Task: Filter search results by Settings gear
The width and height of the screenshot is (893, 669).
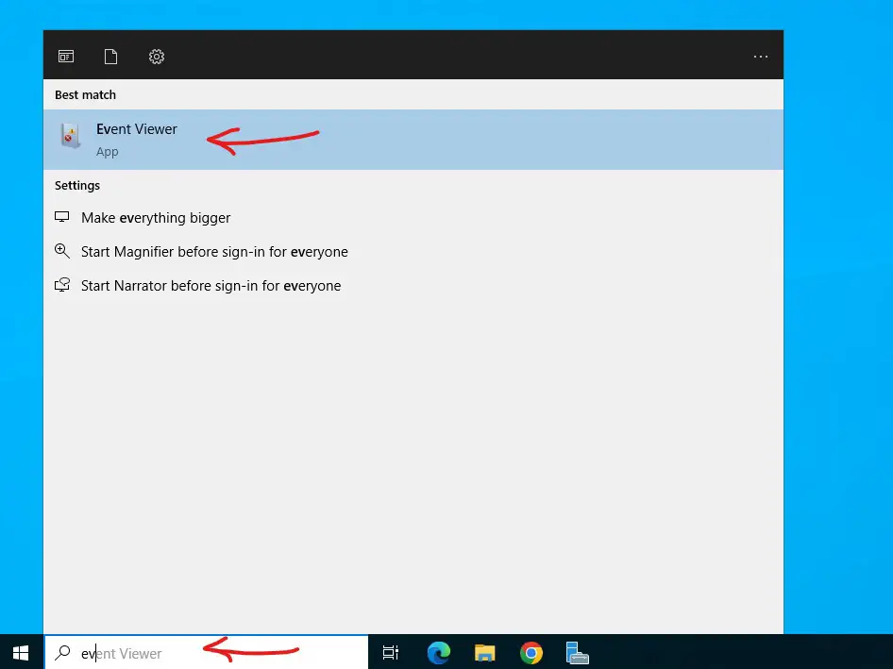Action: (x=157, y=57)
